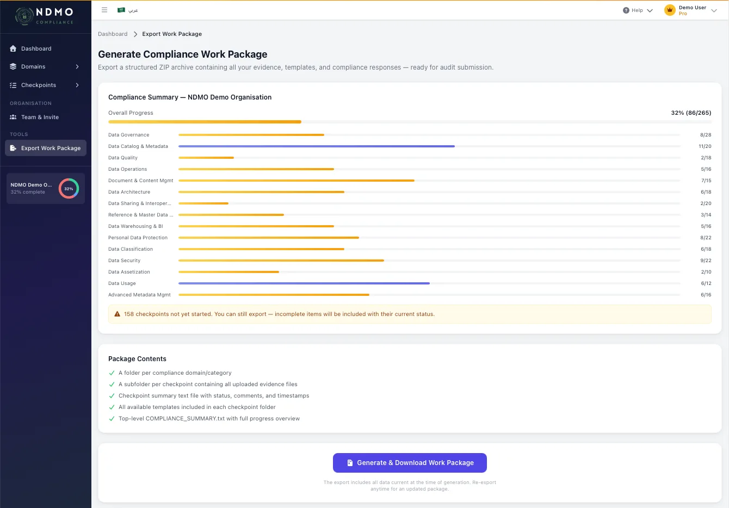The image size is (729, 508).
Task: Click the Data Security progress bar
Action: (429, 261)
